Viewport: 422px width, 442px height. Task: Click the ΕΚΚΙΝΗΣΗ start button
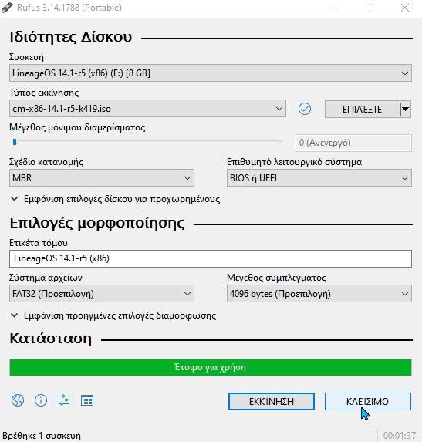tap(272, 401)
